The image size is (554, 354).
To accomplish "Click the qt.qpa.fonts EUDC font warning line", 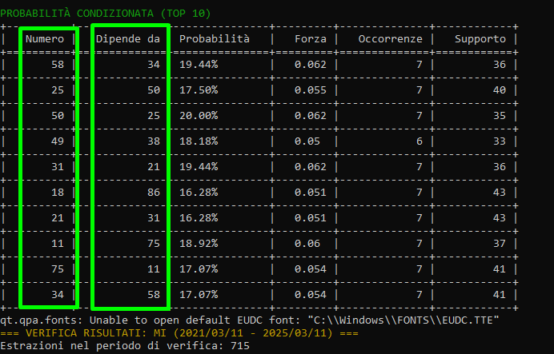I will pyautogui.click(x=250, y=320).
